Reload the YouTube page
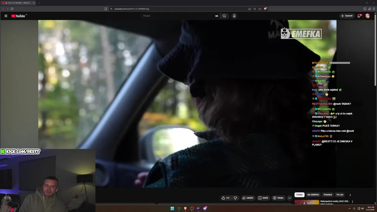 (12, 9)
